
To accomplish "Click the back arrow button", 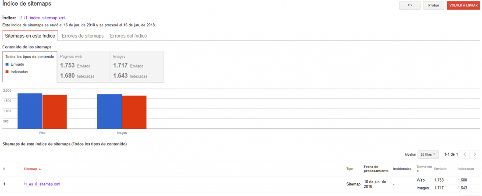I will point(409,5).
